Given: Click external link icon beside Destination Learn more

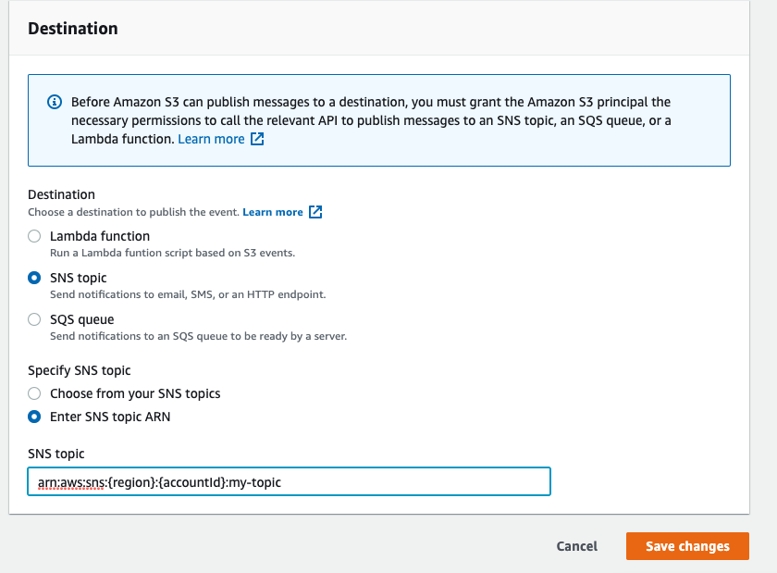Looking at the screenshot, I should (x=315, y=212).
